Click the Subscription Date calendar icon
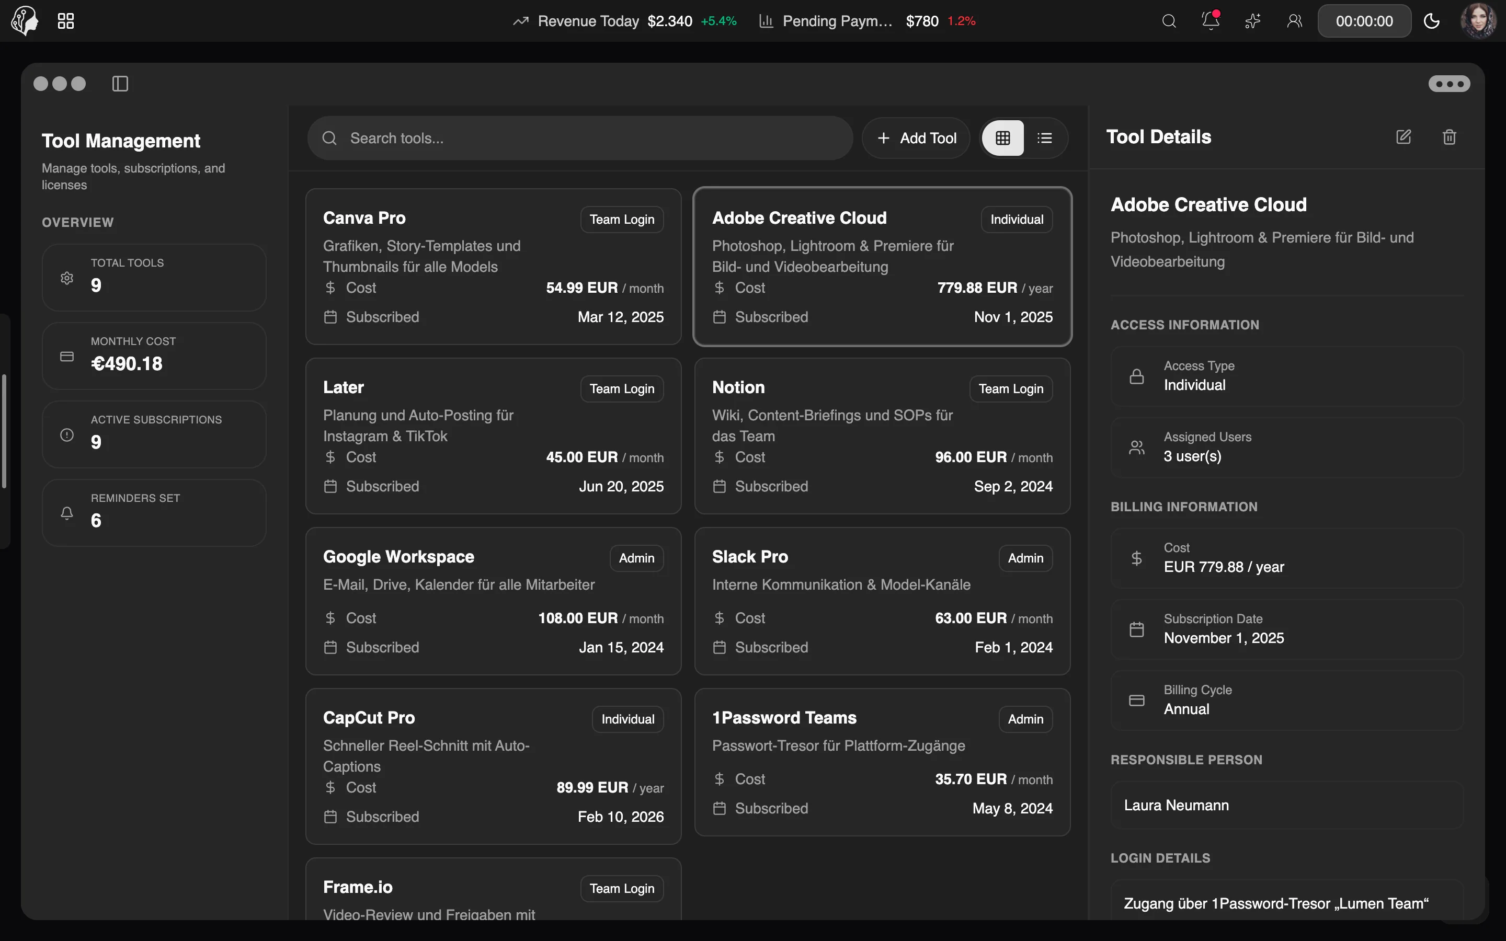The height and width of the screenshot is (941, 1506). (x=1136, y=629)
